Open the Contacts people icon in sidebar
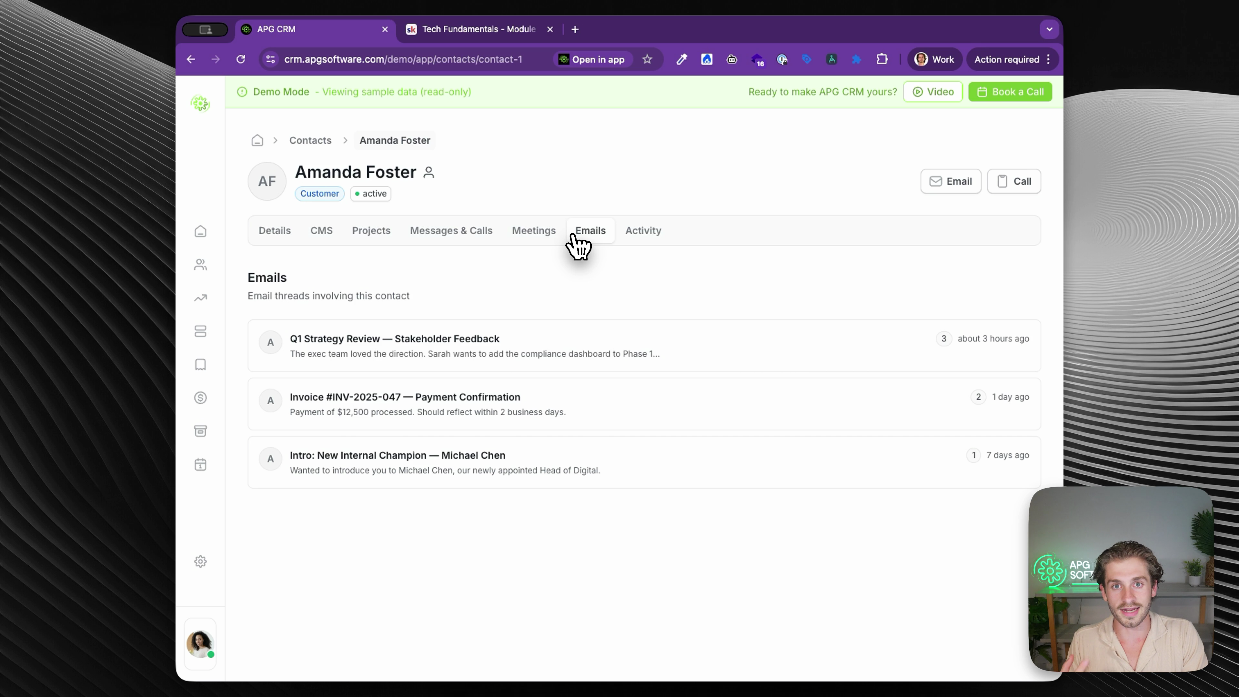Image resolution: width=1239 pixels, height=697 pixels. pos(201,265)
